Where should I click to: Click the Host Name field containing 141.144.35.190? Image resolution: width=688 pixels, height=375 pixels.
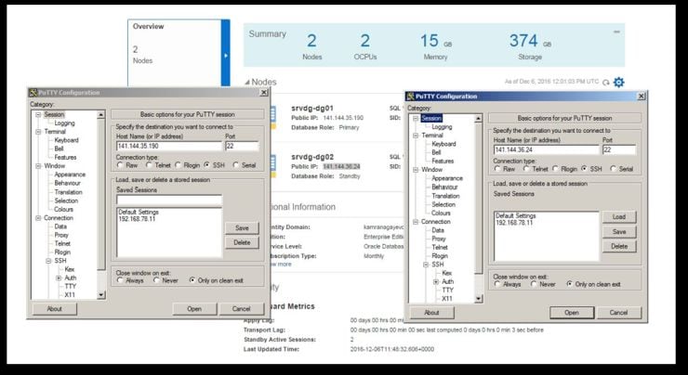(169, 147)
